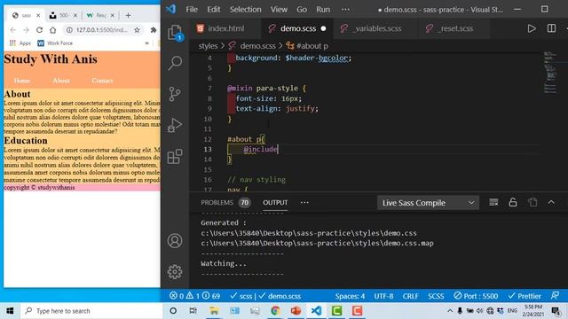
Task: Split the editor to the right
Action: 551,28
